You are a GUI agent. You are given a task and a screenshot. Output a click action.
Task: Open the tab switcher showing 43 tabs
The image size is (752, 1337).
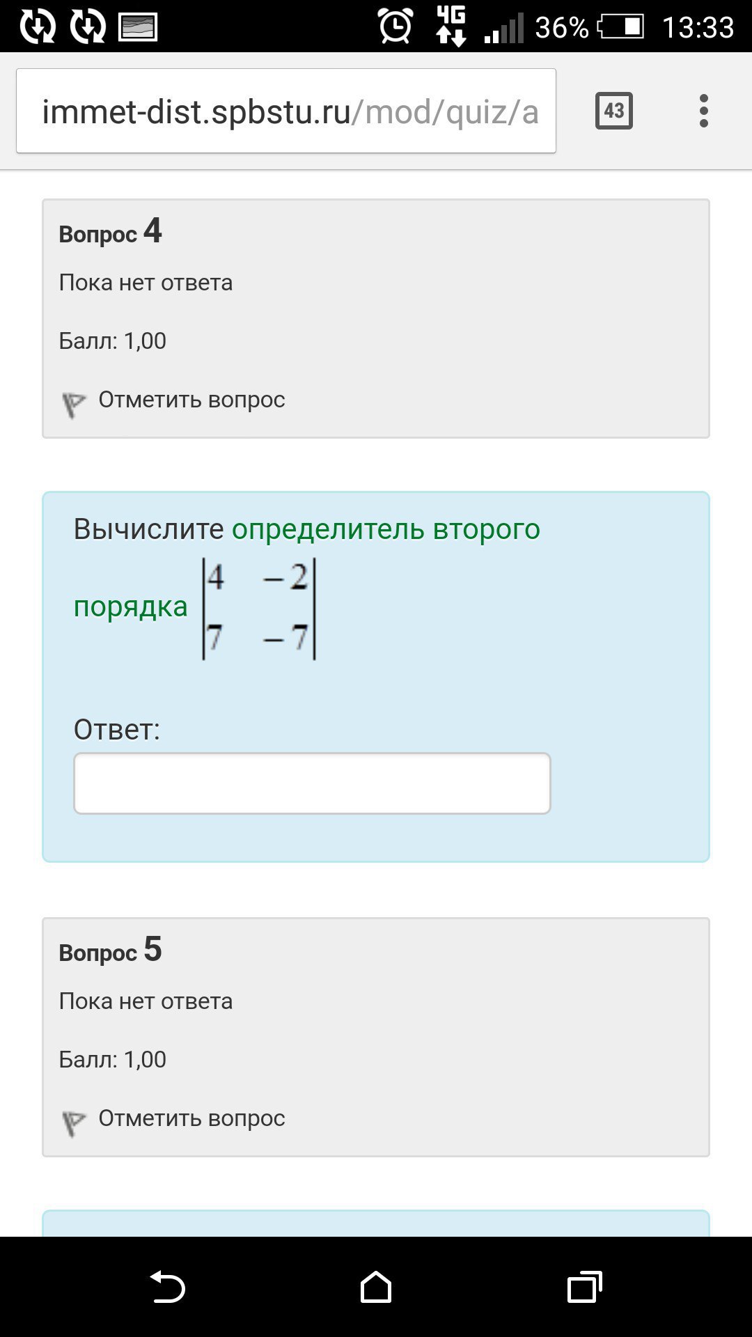point(613,111)
